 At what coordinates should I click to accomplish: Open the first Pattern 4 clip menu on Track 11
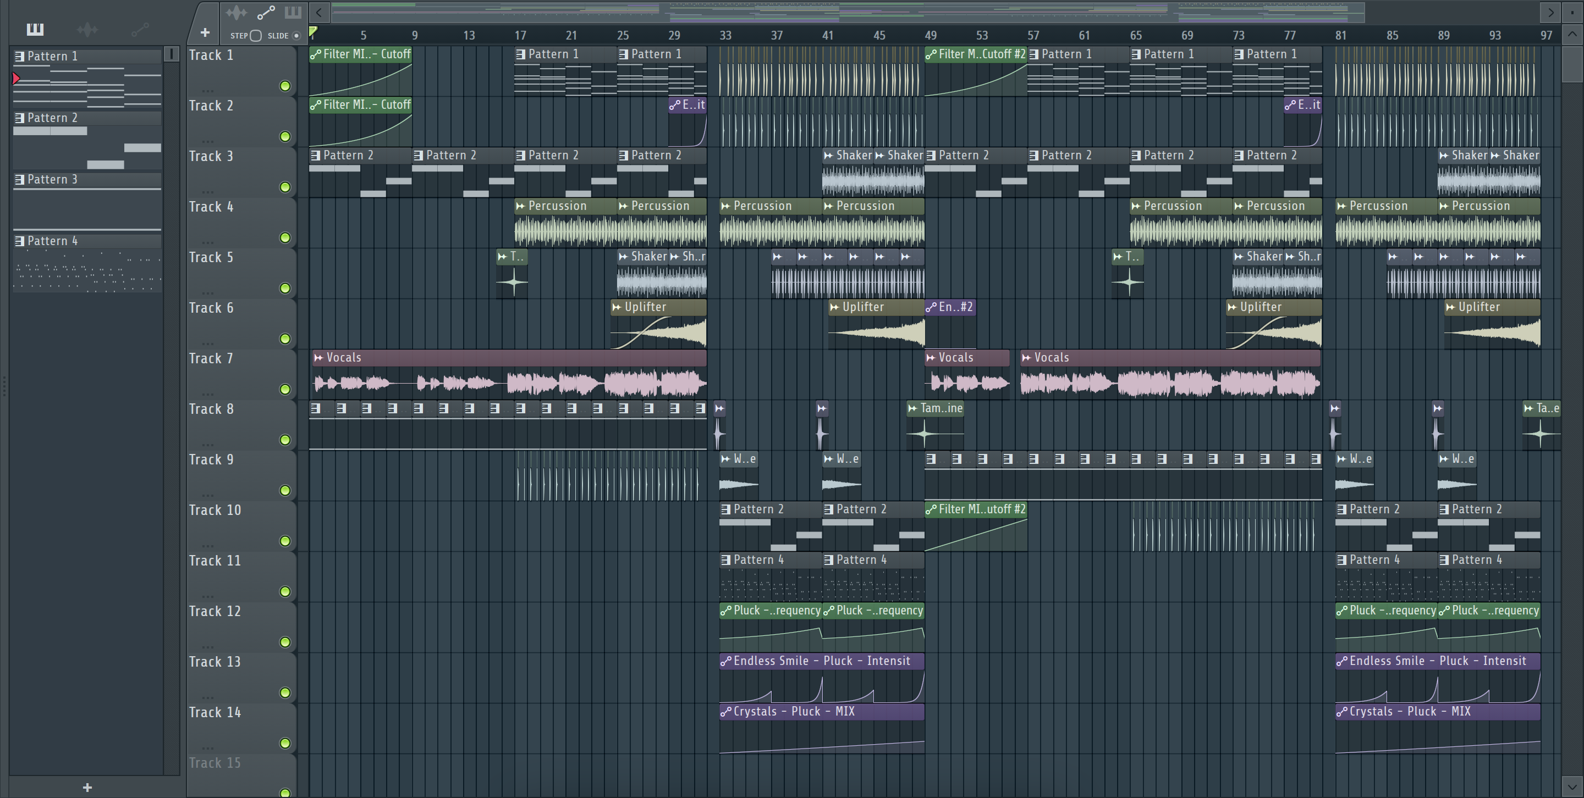(x=726, y=559)
